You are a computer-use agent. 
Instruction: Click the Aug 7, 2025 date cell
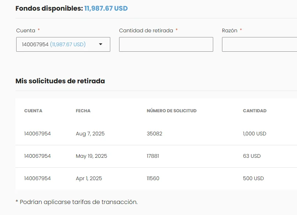pyautogui.click(x=90, y=134)
